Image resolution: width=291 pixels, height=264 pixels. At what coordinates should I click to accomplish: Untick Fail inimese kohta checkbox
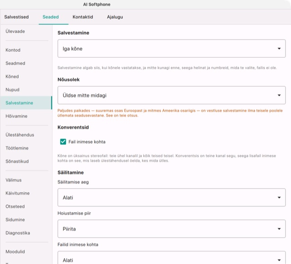tap(63, 142)
